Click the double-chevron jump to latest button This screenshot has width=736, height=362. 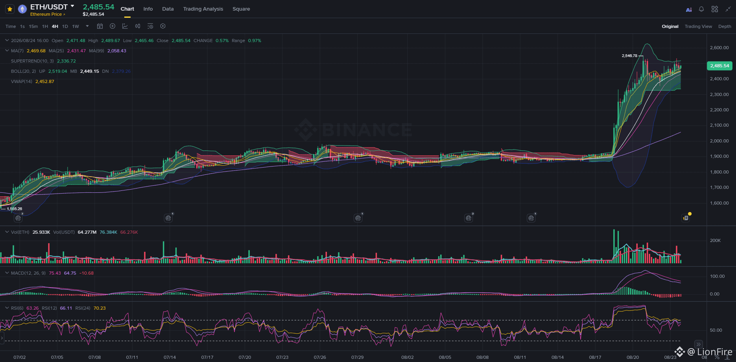click(x=698, y=344)
